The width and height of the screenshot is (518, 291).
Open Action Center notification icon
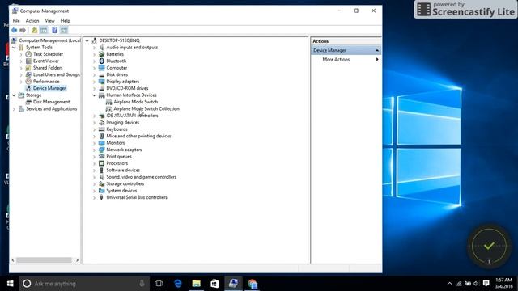point(486,284)
